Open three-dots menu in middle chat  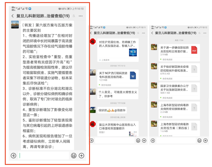coord(143,33)
